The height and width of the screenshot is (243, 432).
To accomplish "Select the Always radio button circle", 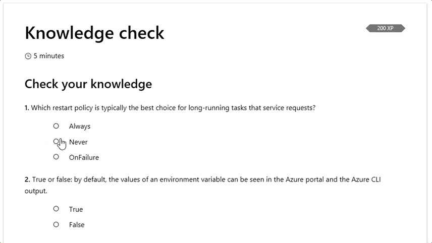I will coord(56,126).
